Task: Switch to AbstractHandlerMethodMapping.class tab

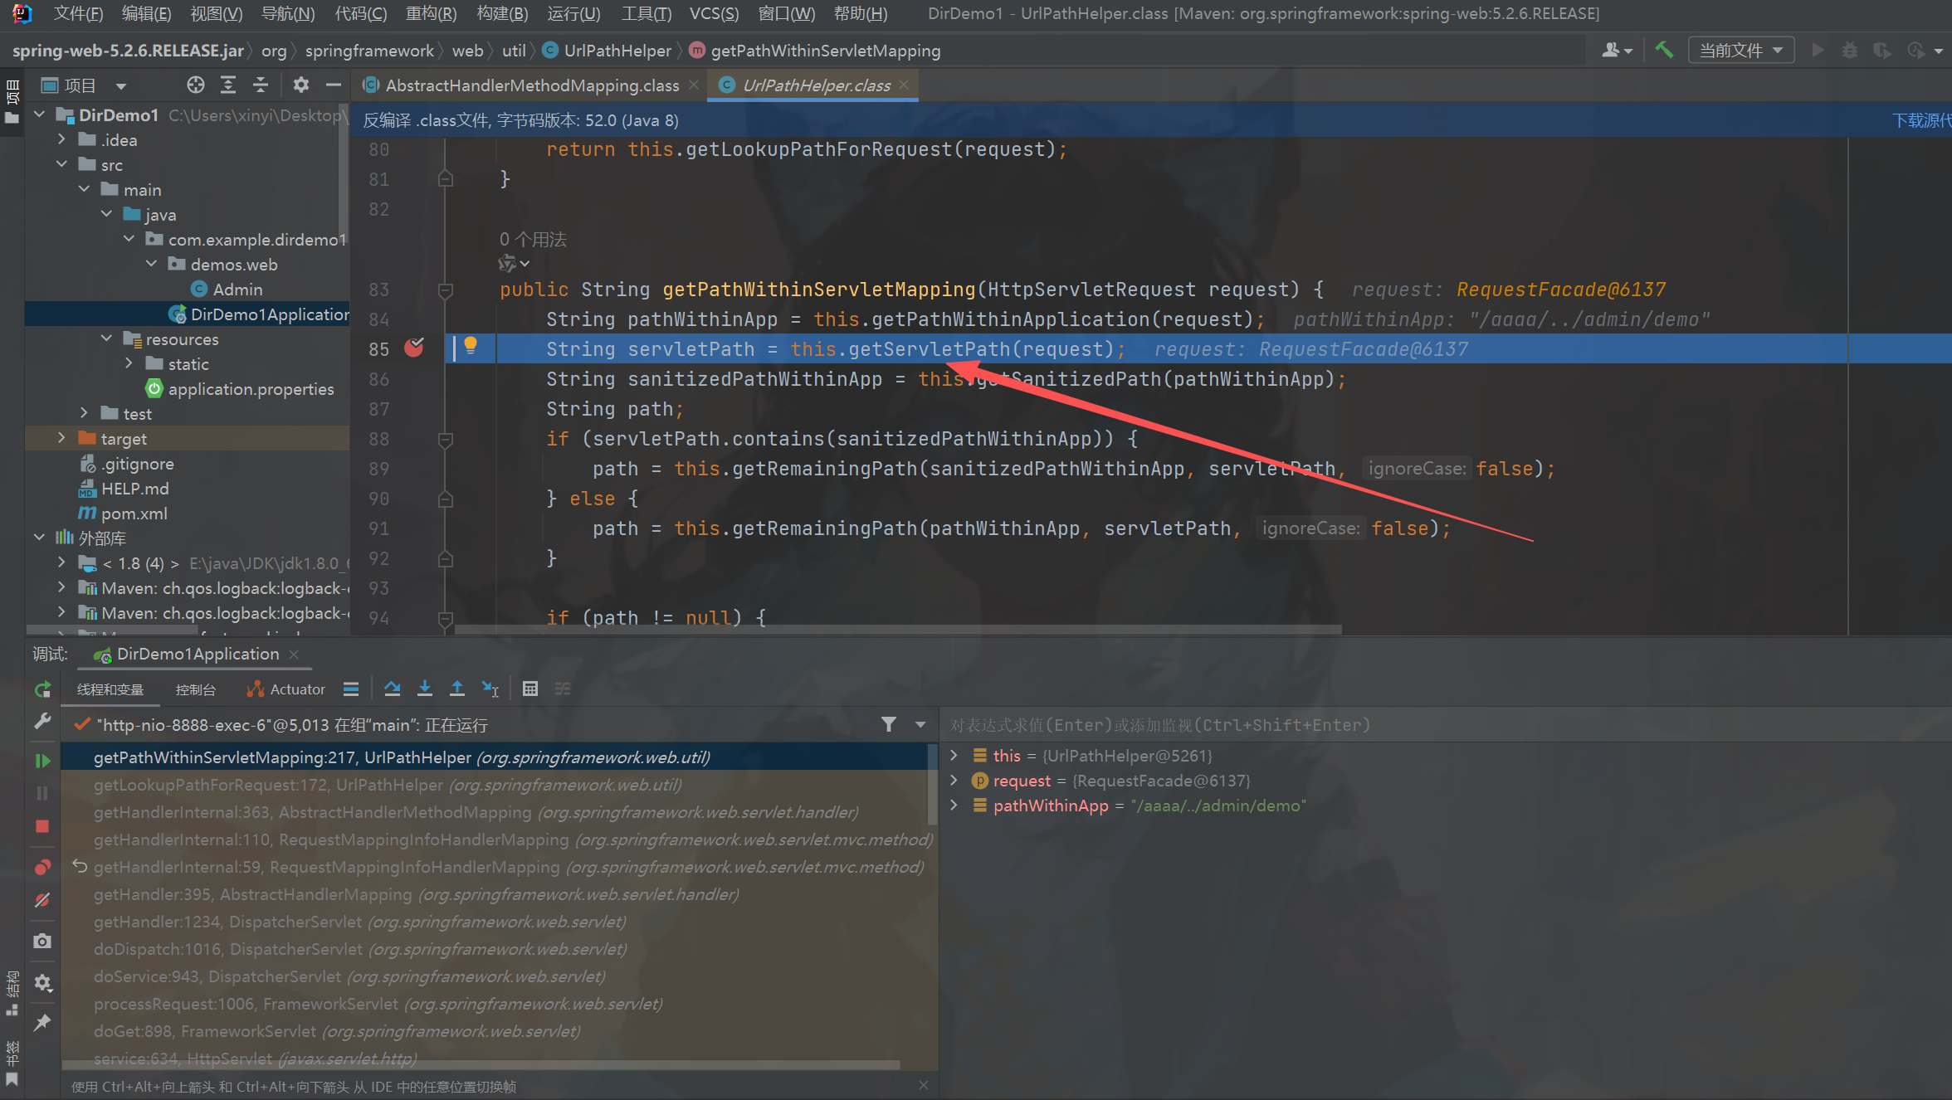Action: click(x=532, y=85)
